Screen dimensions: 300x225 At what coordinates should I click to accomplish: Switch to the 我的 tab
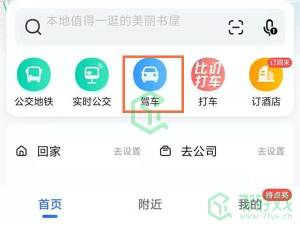pyautogui.click(x=250, y=204)
